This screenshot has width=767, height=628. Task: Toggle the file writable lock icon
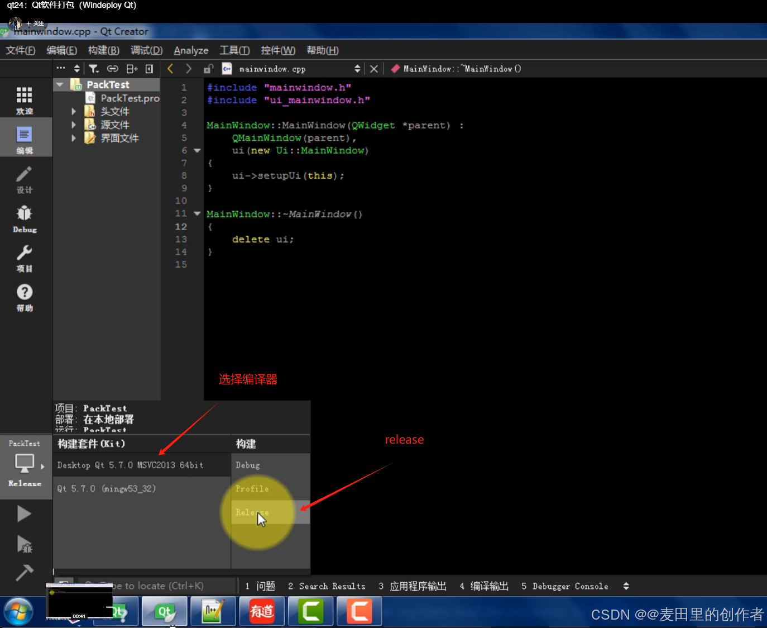click(x=208, y=69)
